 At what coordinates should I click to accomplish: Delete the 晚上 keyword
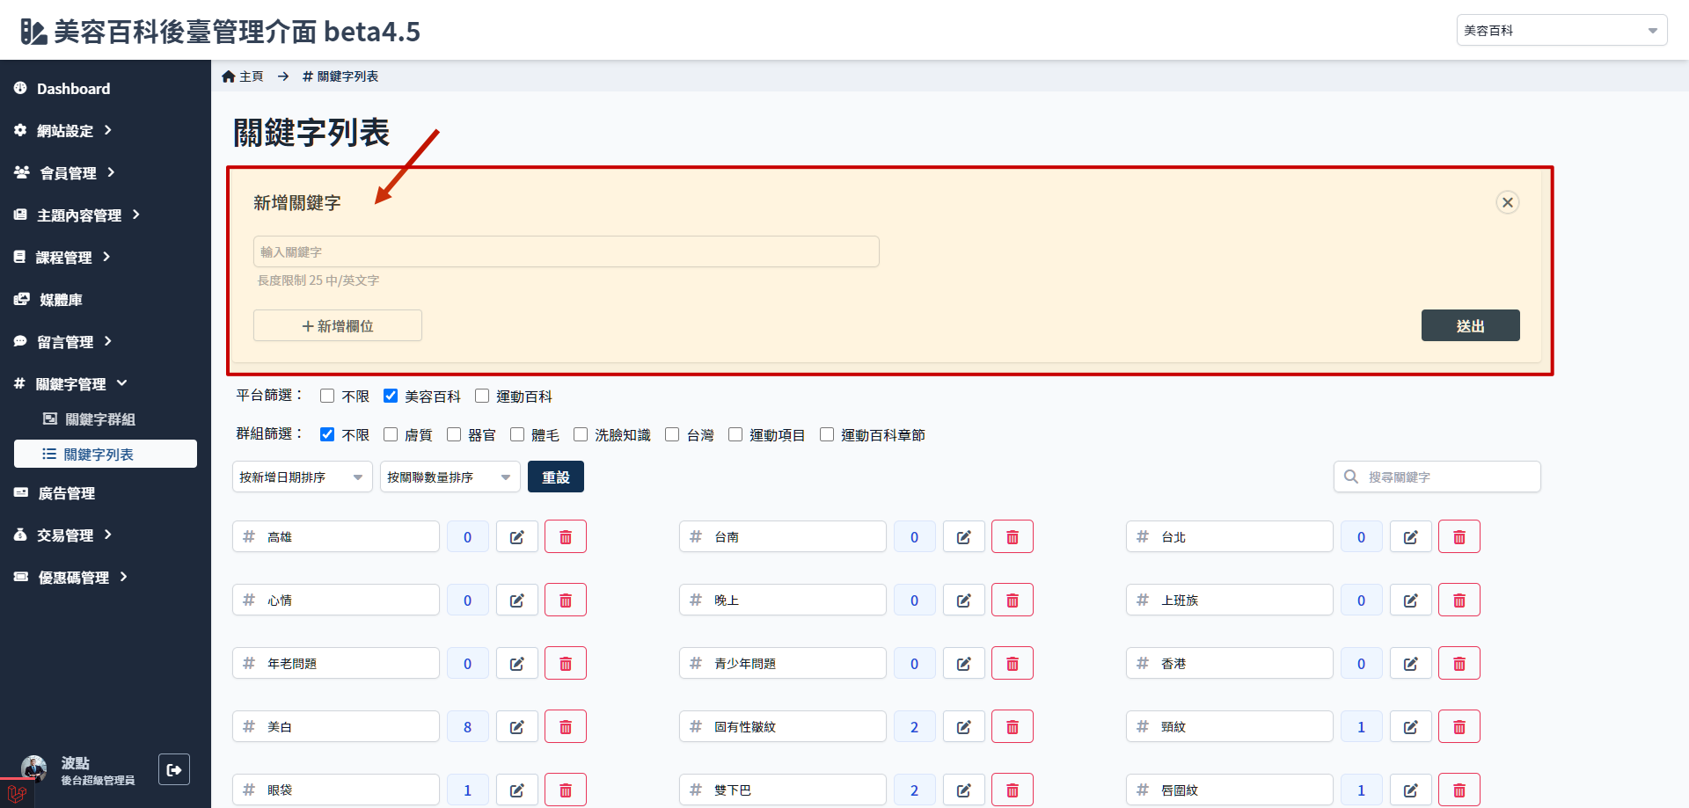[x=1013, y=600]
